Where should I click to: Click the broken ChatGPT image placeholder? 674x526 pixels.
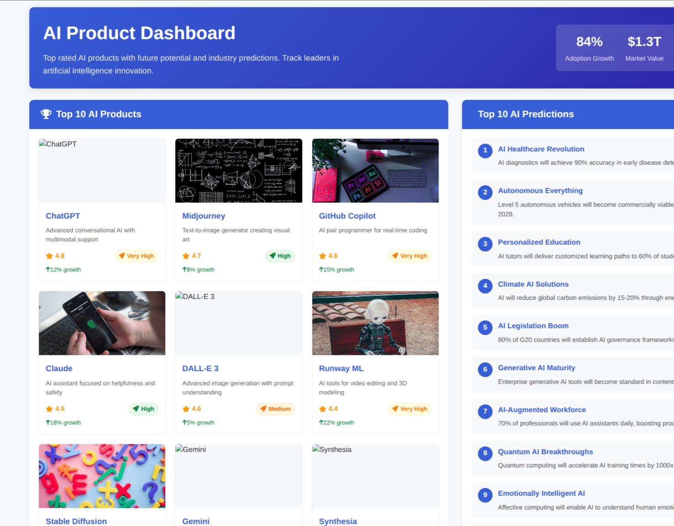click(102, 171)
